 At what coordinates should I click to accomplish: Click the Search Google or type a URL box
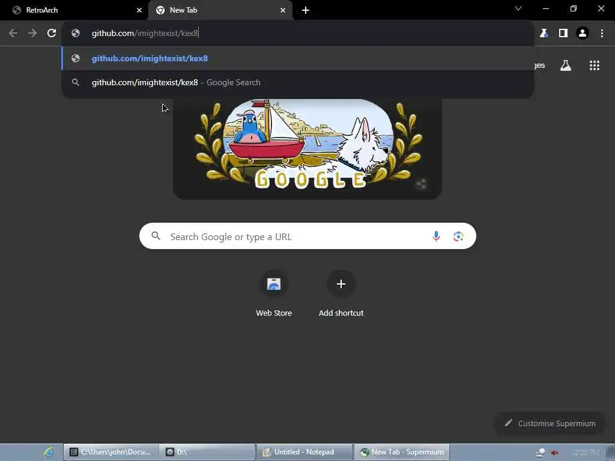(x=307, y=236)
